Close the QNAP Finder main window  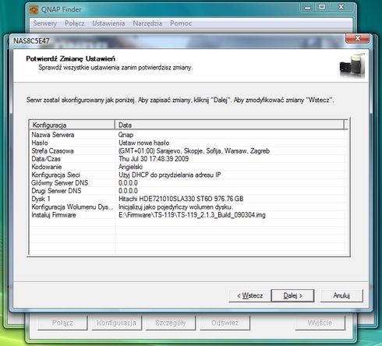pyautogui.click(x=341, y=7)
